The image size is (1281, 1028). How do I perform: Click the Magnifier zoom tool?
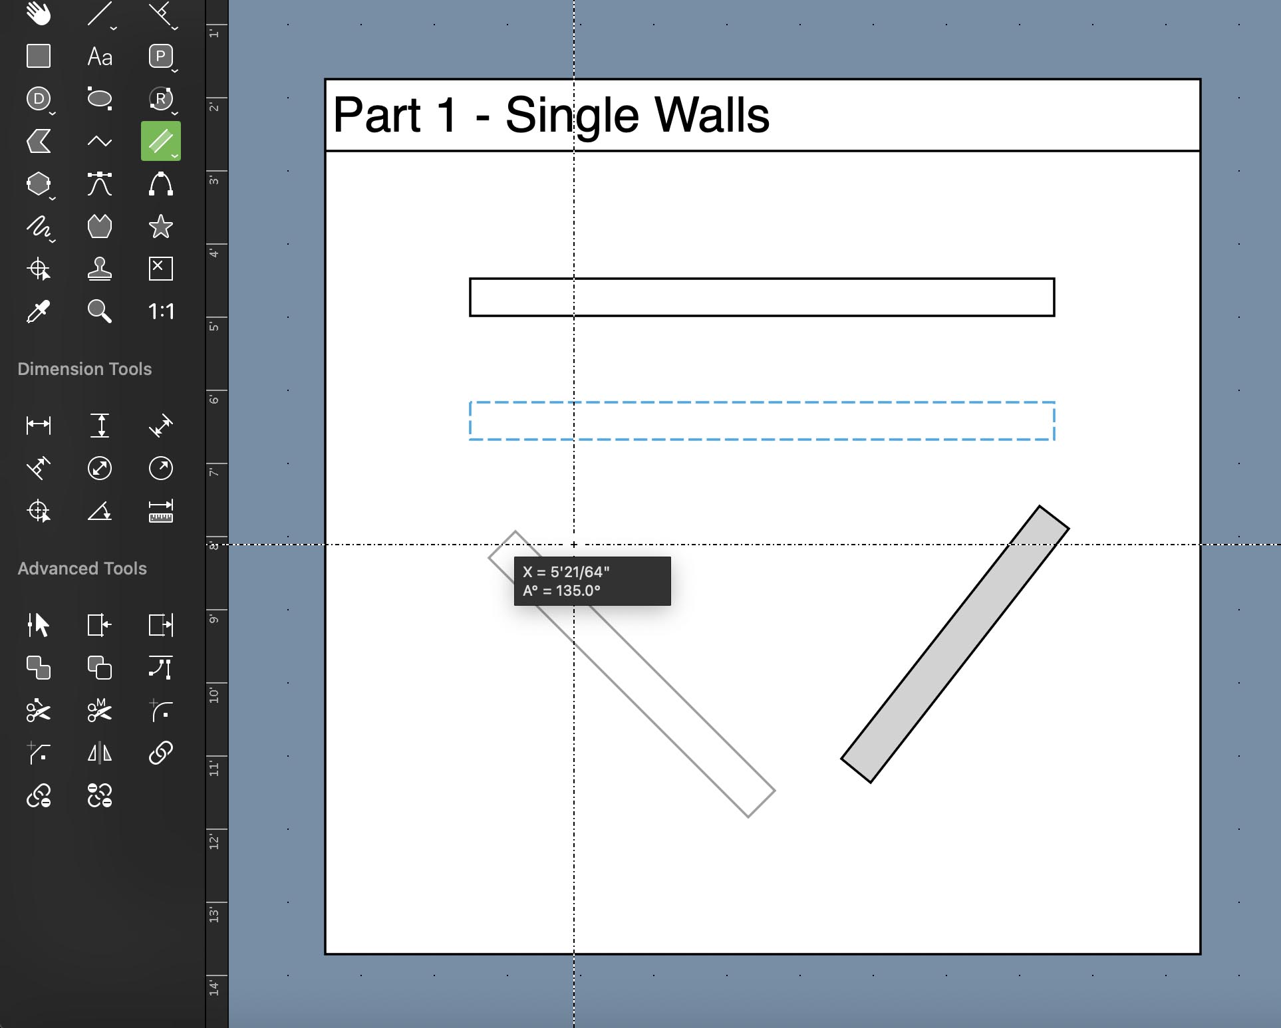click(100, 311)
